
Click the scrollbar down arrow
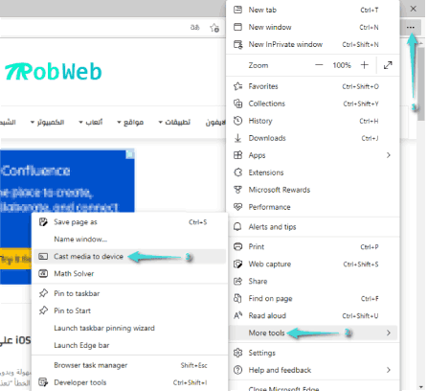point(421,387)
